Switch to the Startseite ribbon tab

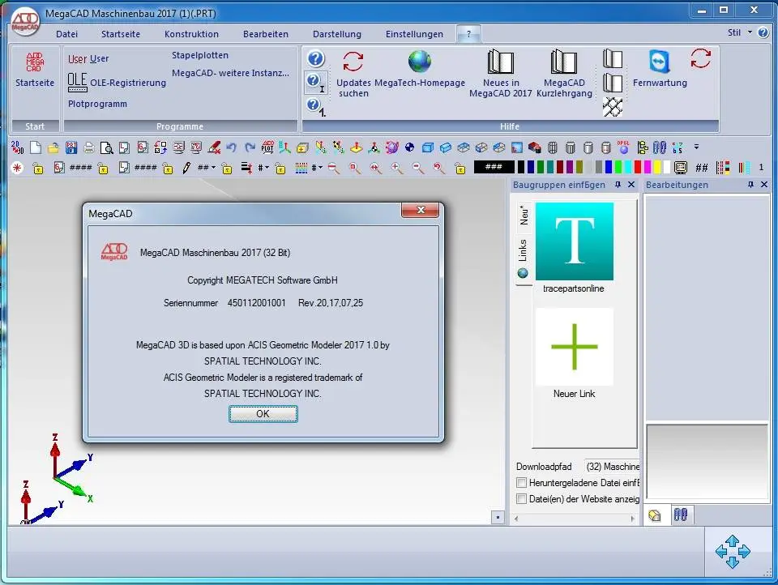point(121,34)
